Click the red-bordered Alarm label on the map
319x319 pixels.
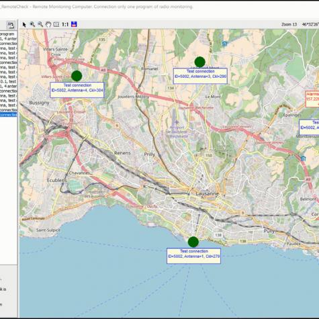coord(312,99)
